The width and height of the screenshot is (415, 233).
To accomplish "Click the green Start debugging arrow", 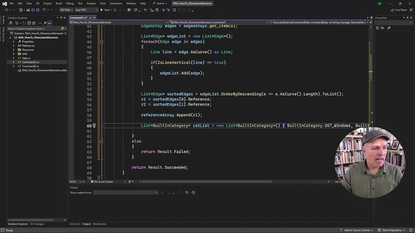I will point(102,10).
